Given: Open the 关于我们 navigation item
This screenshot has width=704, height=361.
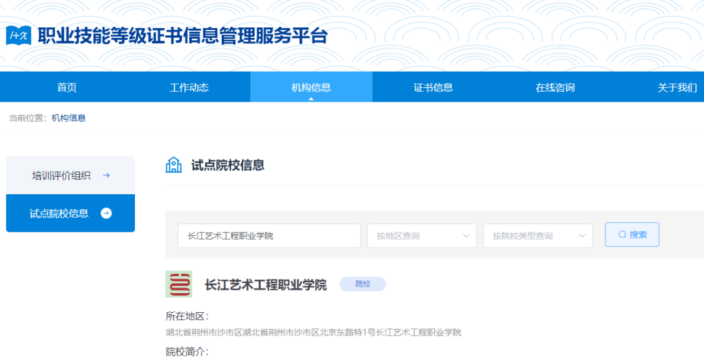Looking at the screenshot, I should tap(677, 87).
